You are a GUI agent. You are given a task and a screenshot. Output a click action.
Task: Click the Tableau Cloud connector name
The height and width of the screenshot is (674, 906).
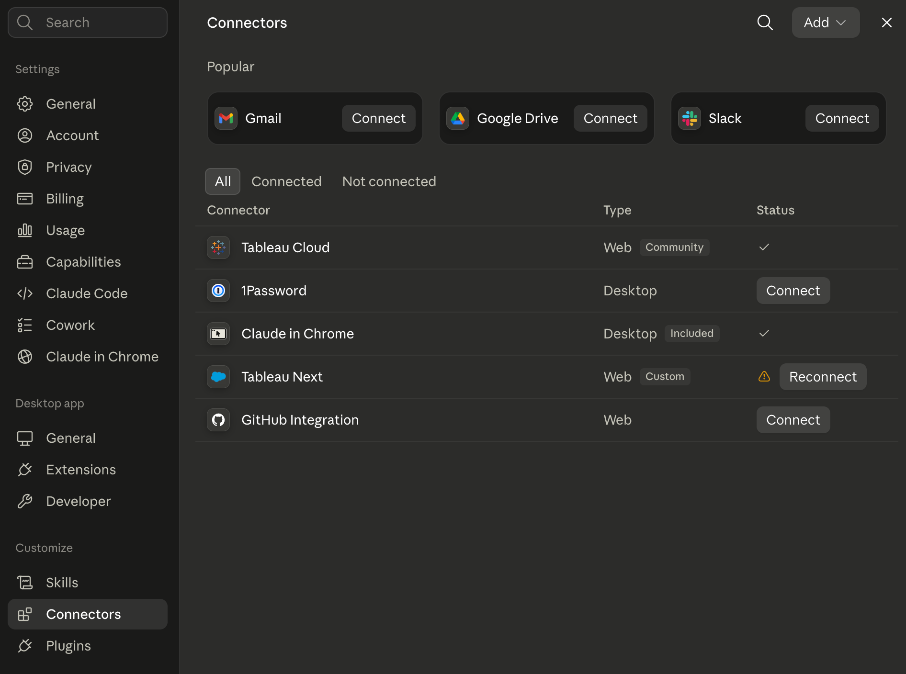[x=285, y=247]
